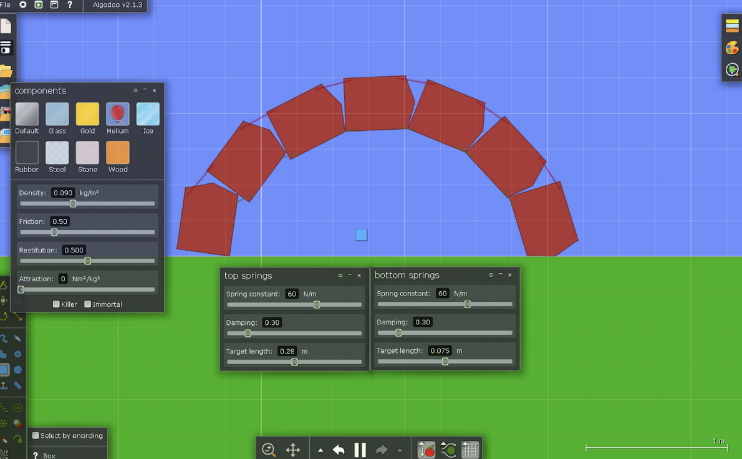
Task: Toggle gravity with the apple icon
Action: (x=426, y=450)
